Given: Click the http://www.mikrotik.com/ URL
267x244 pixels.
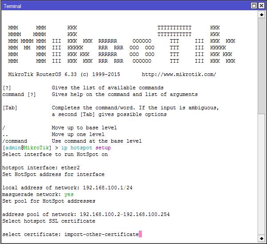Looking at the screenshot, I should click(x=179, y=74).
